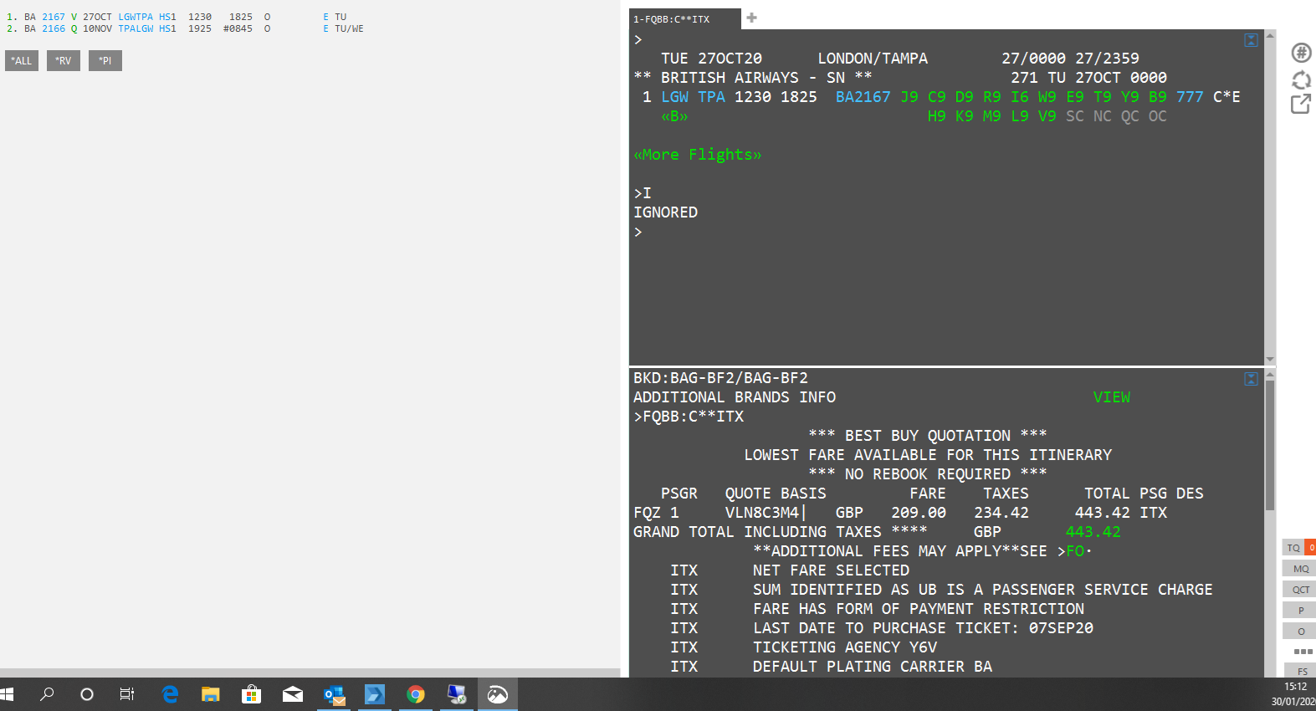The height and width of the screenshot is (711, 1316).
Task: Click booking class V on segment 1
Action: tap(74, 17)
